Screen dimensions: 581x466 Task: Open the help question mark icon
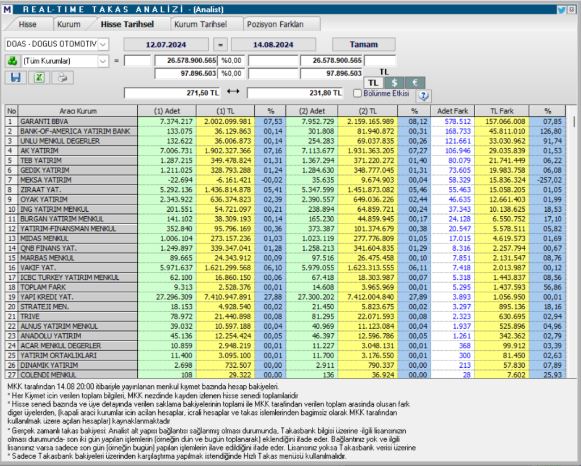423,96
